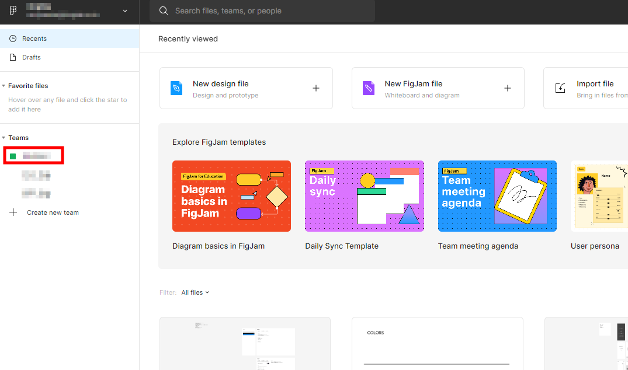Open the account switcher chevron
The image size is (628, 370).
click(x=125, y=11)
